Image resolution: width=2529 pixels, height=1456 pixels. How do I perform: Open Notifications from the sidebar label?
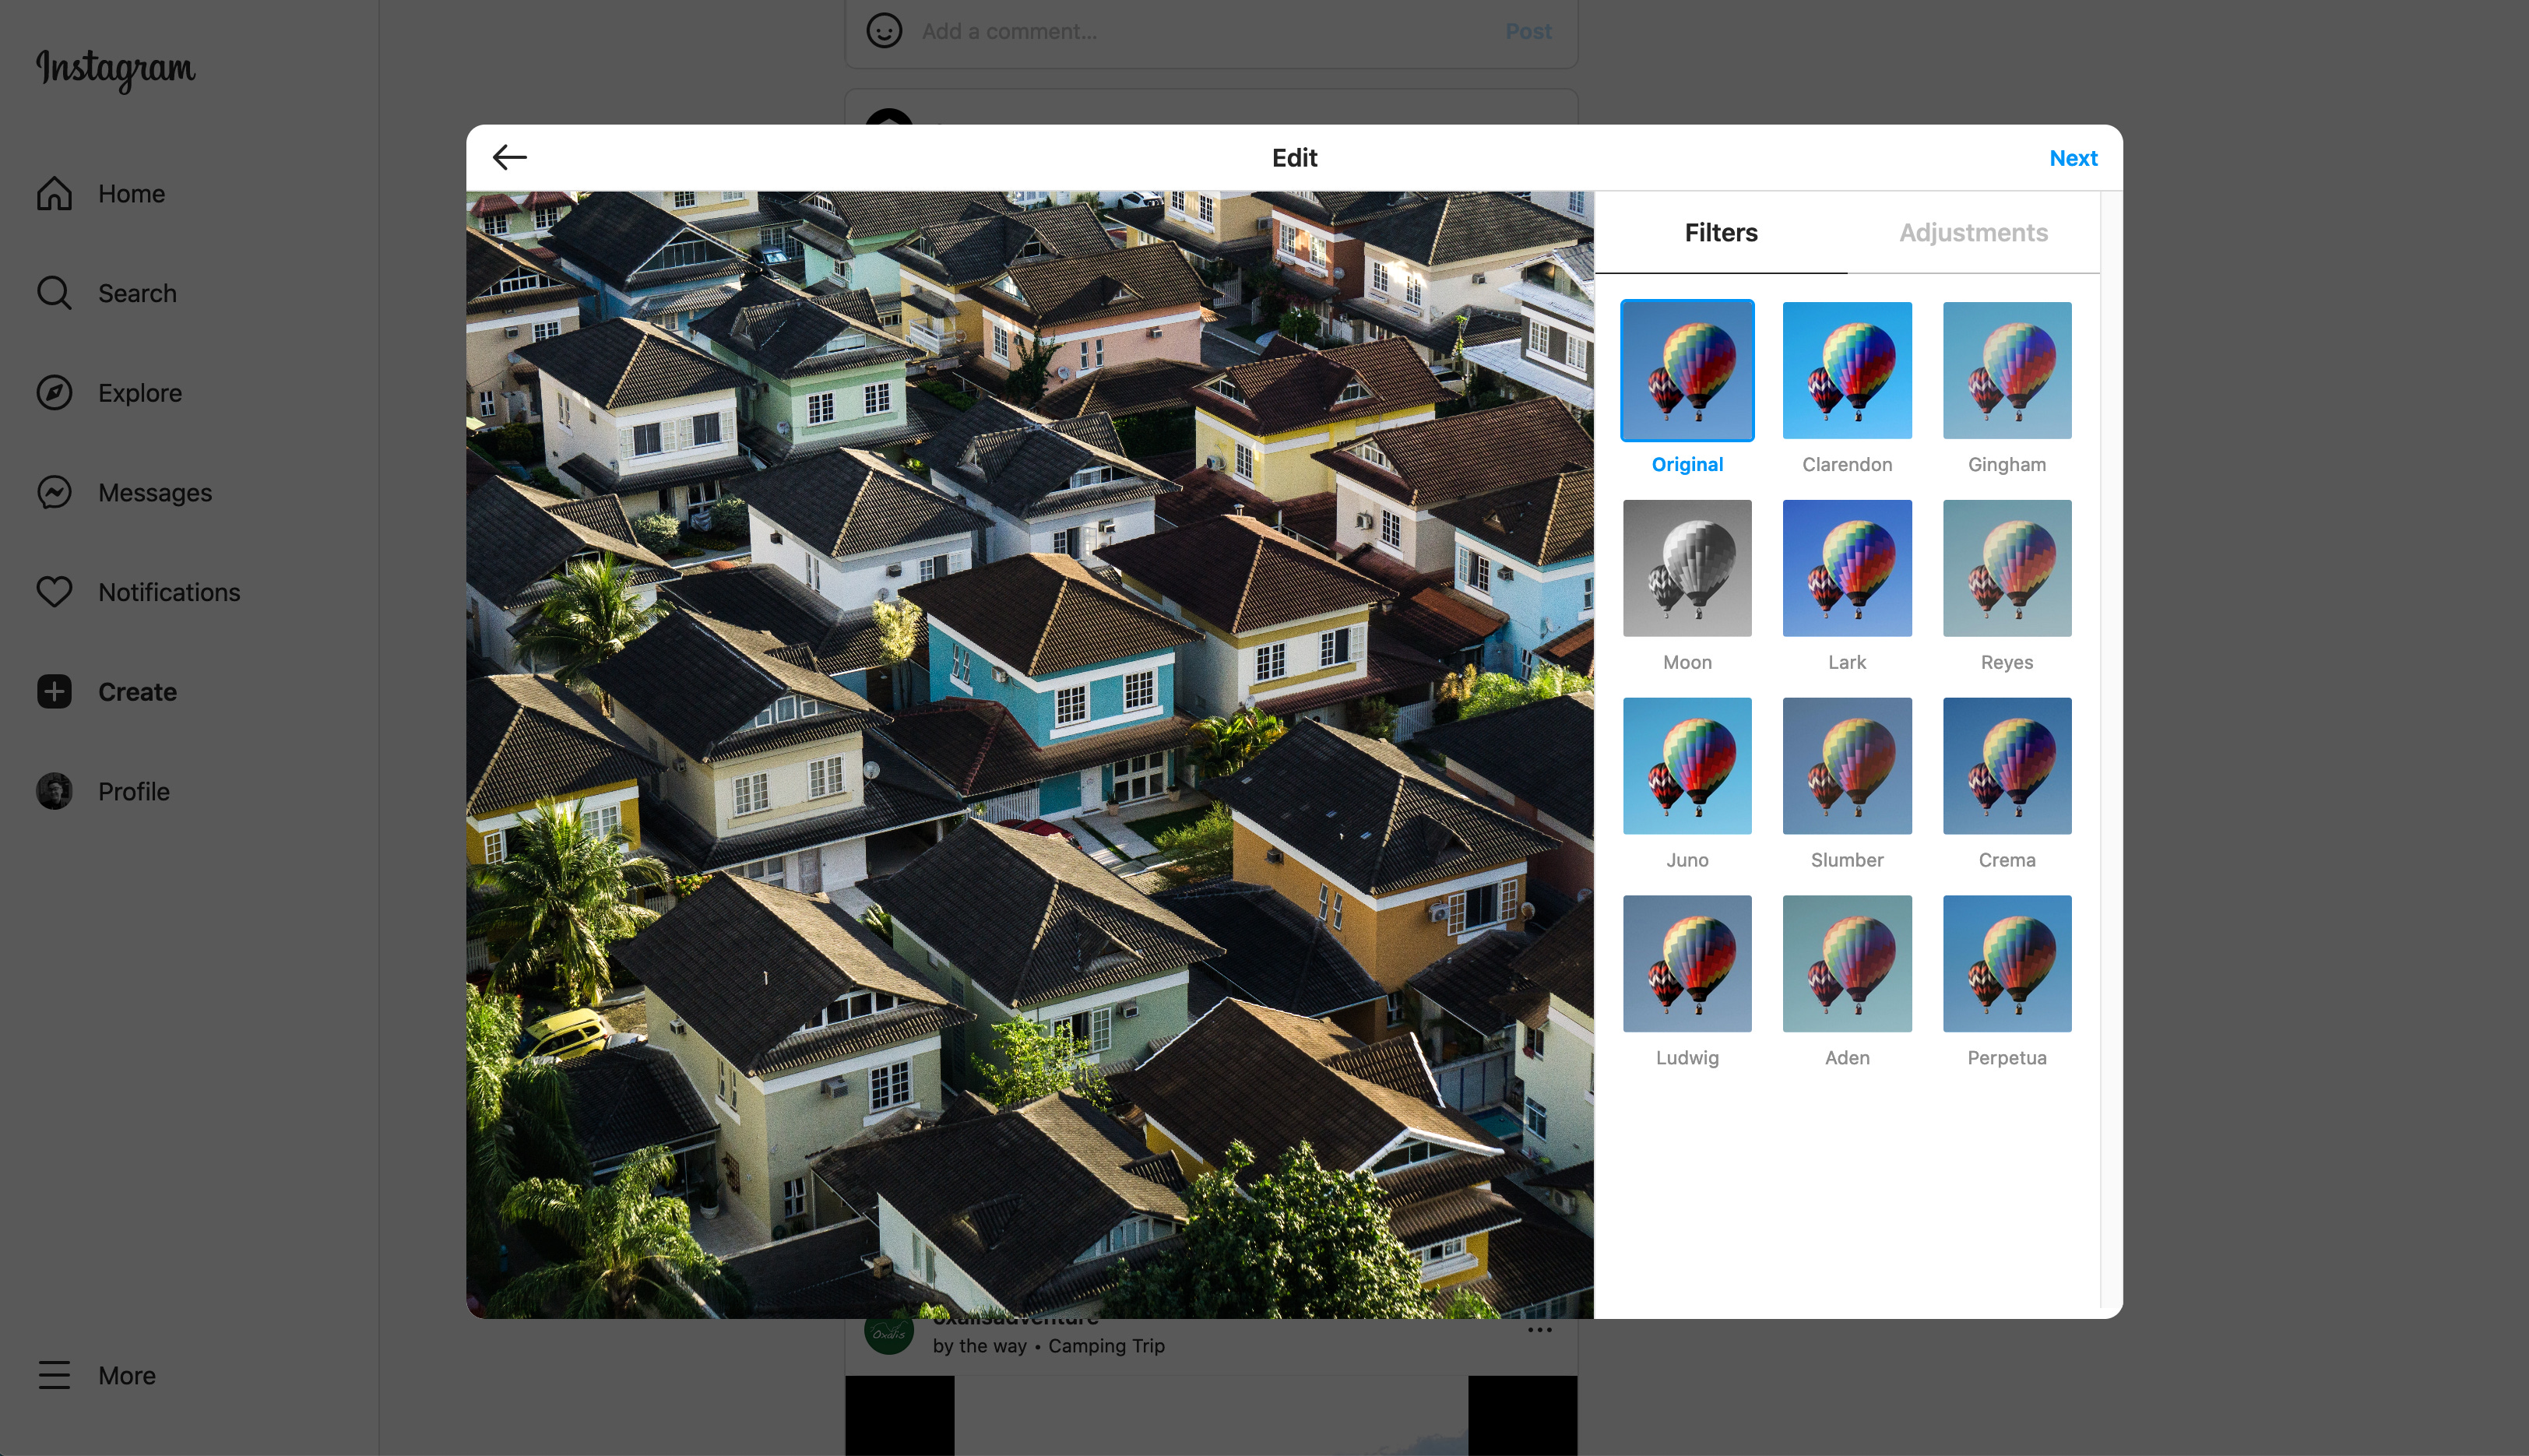[x=169, y=592]
